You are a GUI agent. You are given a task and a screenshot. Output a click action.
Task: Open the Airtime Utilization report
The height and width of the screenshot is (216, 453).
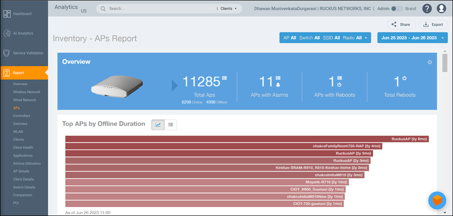point(27,163)
